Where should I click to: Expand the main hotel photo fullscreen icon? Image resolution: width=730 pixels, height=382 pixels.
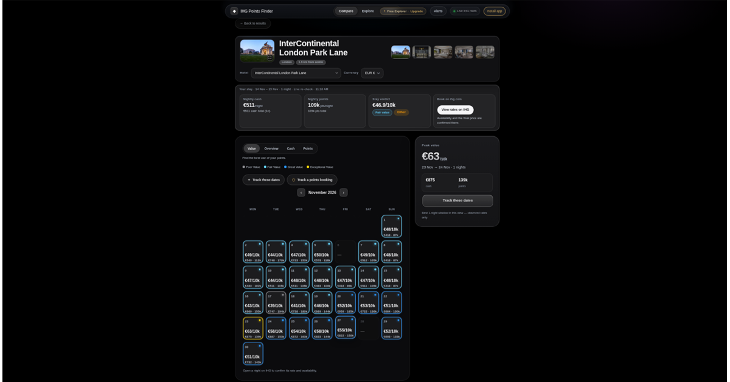[270, 58]
